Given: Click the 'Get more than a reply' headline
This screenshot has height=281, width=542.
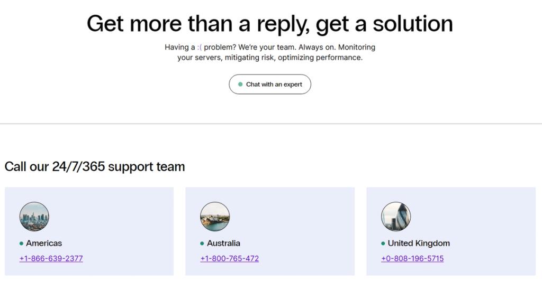Looking at the screenshot, I should point(269,24).
